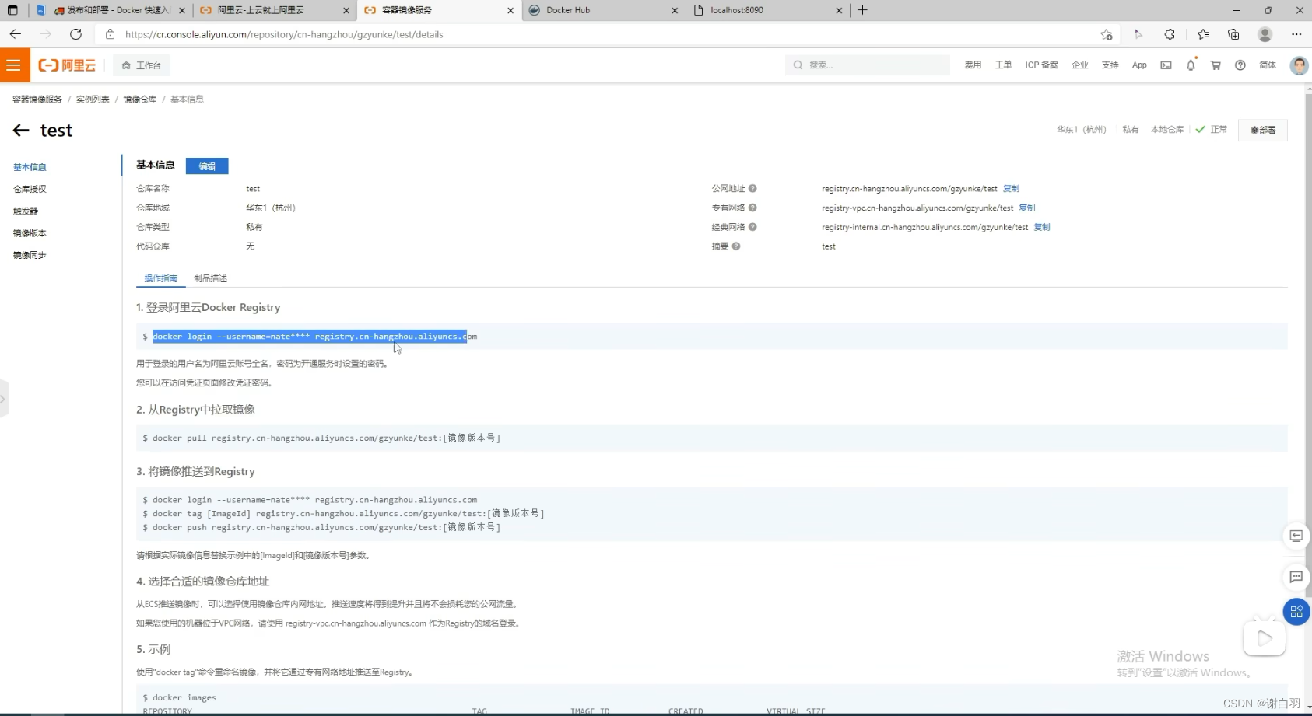
Task: Click the 容器镜像服务 breadcrumb
Action: pyautogui.click(x=37, y=100)
